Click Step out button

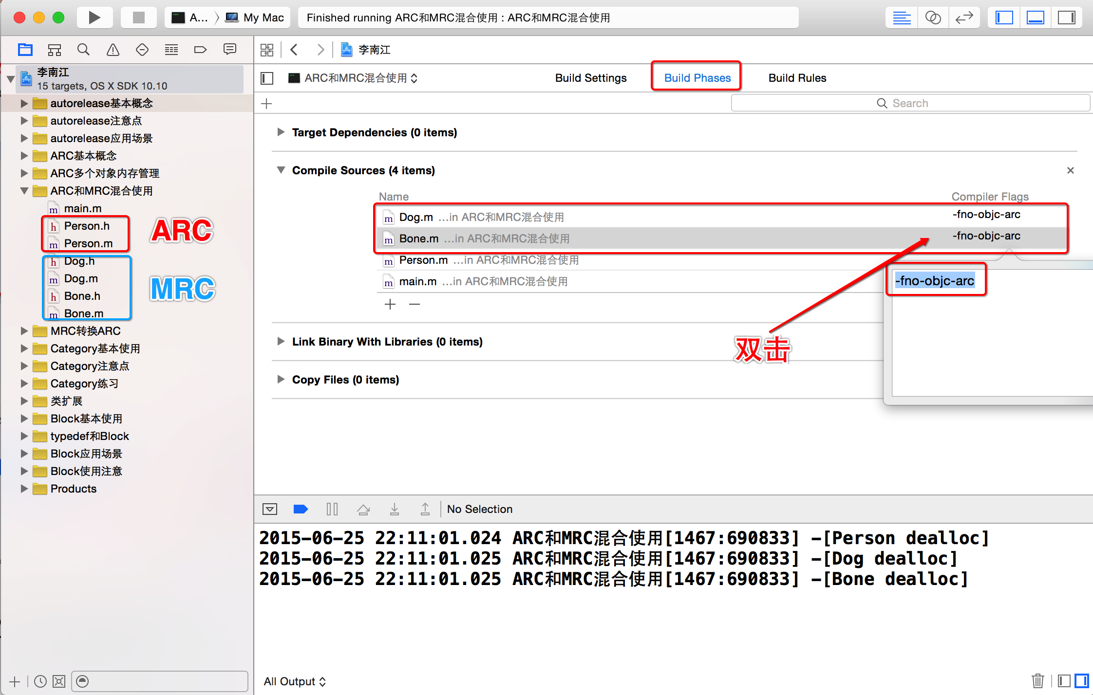click(425, 509)
